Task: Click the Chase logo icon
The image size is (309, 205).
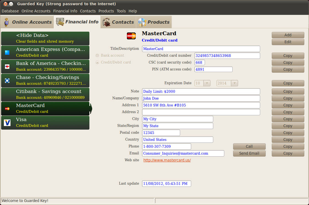Action: point(7,81)
